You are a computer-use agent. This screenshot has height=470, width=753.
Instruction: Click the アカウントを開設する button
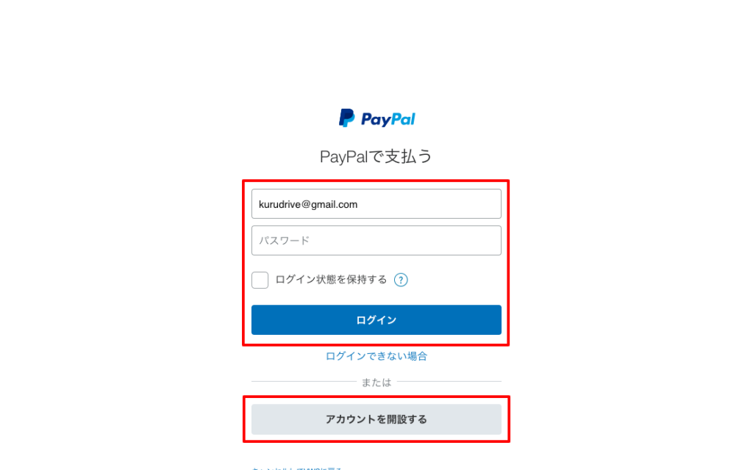click(x=376, y=419)
